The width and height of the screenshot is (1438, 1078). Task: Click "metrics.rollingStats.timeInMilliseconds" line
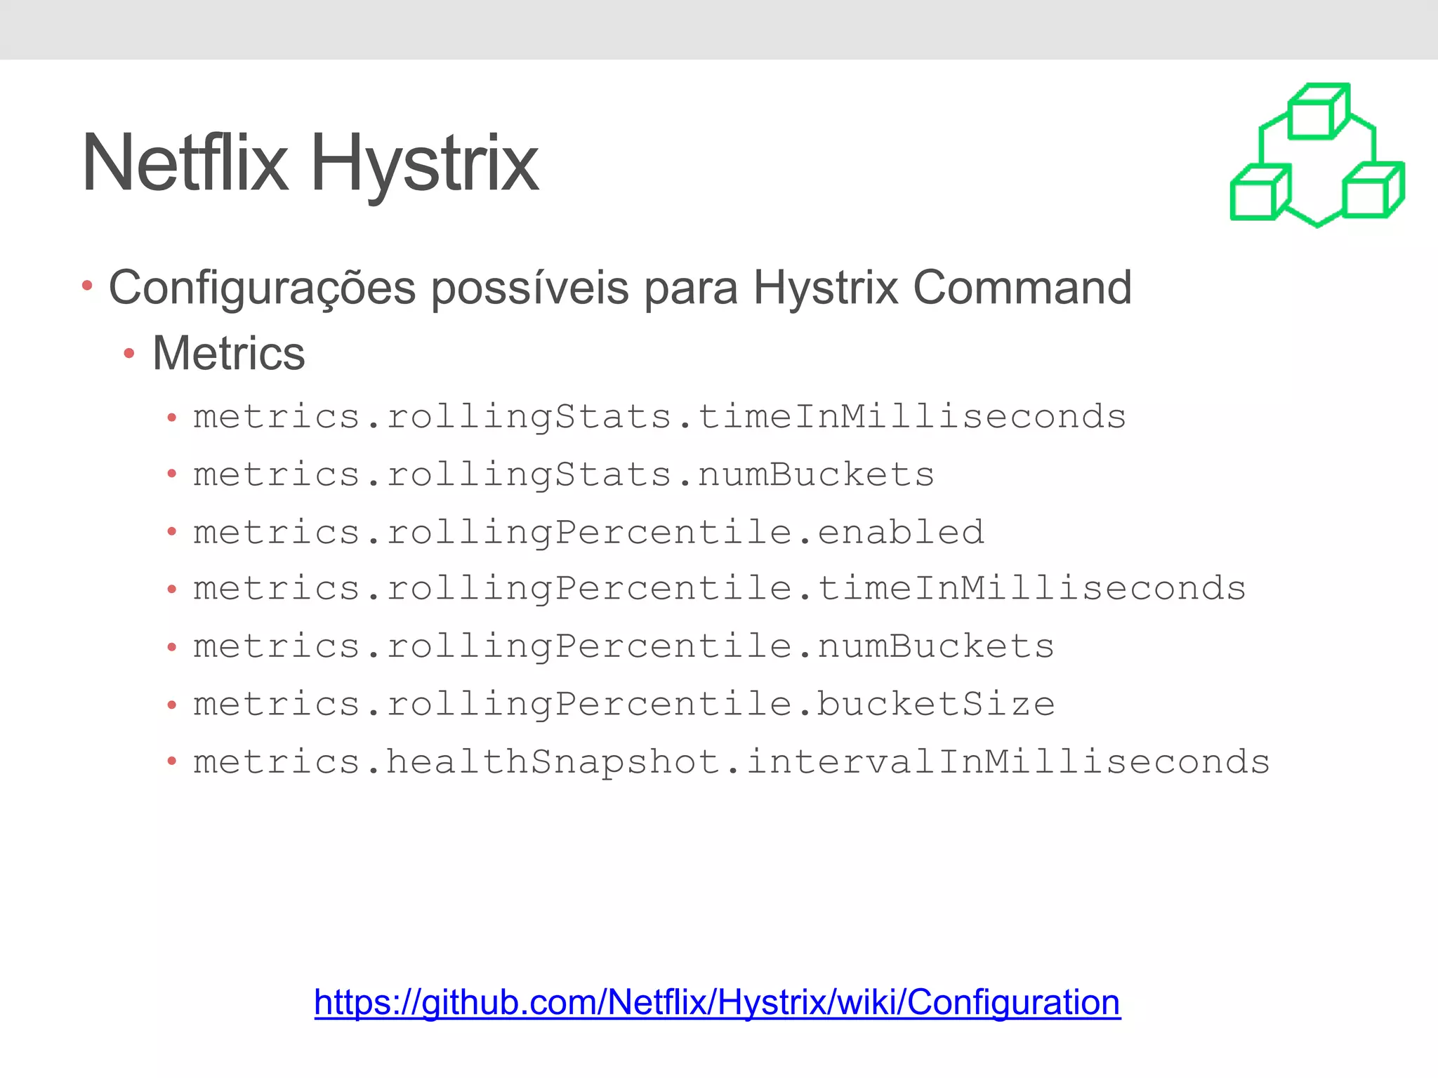click(659, 417)
